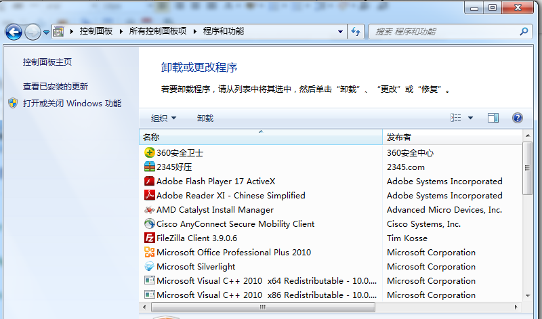The height and width of the screenshot is (319, 542).
Task: Select Microsoft Office Professional Plus 2010 icon
Action: (150, 253)
